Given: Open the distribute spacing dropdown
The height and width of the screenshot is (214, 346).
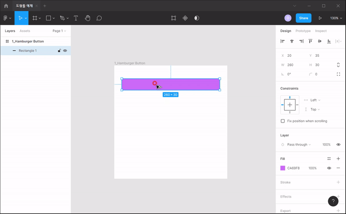Looking at the screenshot, I should pos(339,41).
